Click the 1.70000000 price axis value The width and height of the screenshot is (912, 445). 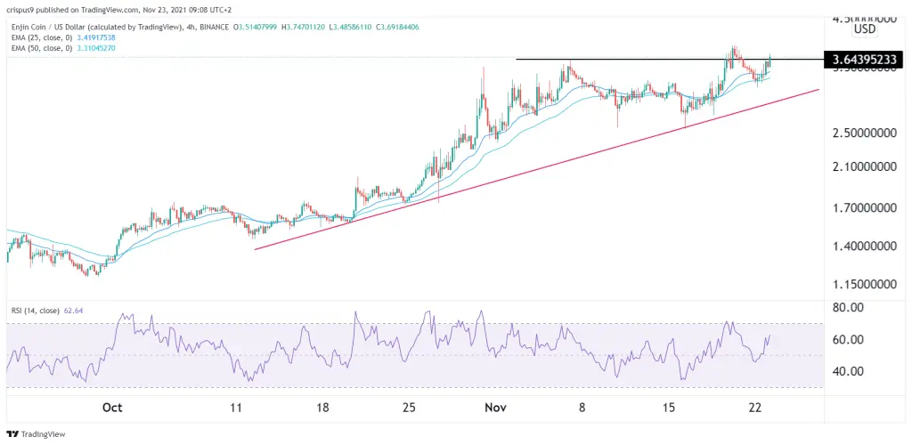tap(866, 206)
